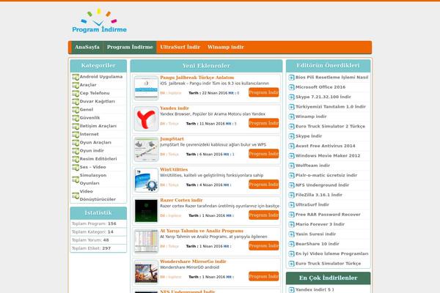Open Yandex indir in En Çok İndirilenler

coord(315,289)
